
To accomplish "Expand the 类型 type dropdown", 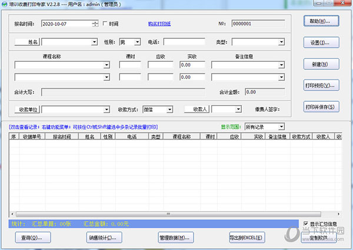I will (281, 42).
